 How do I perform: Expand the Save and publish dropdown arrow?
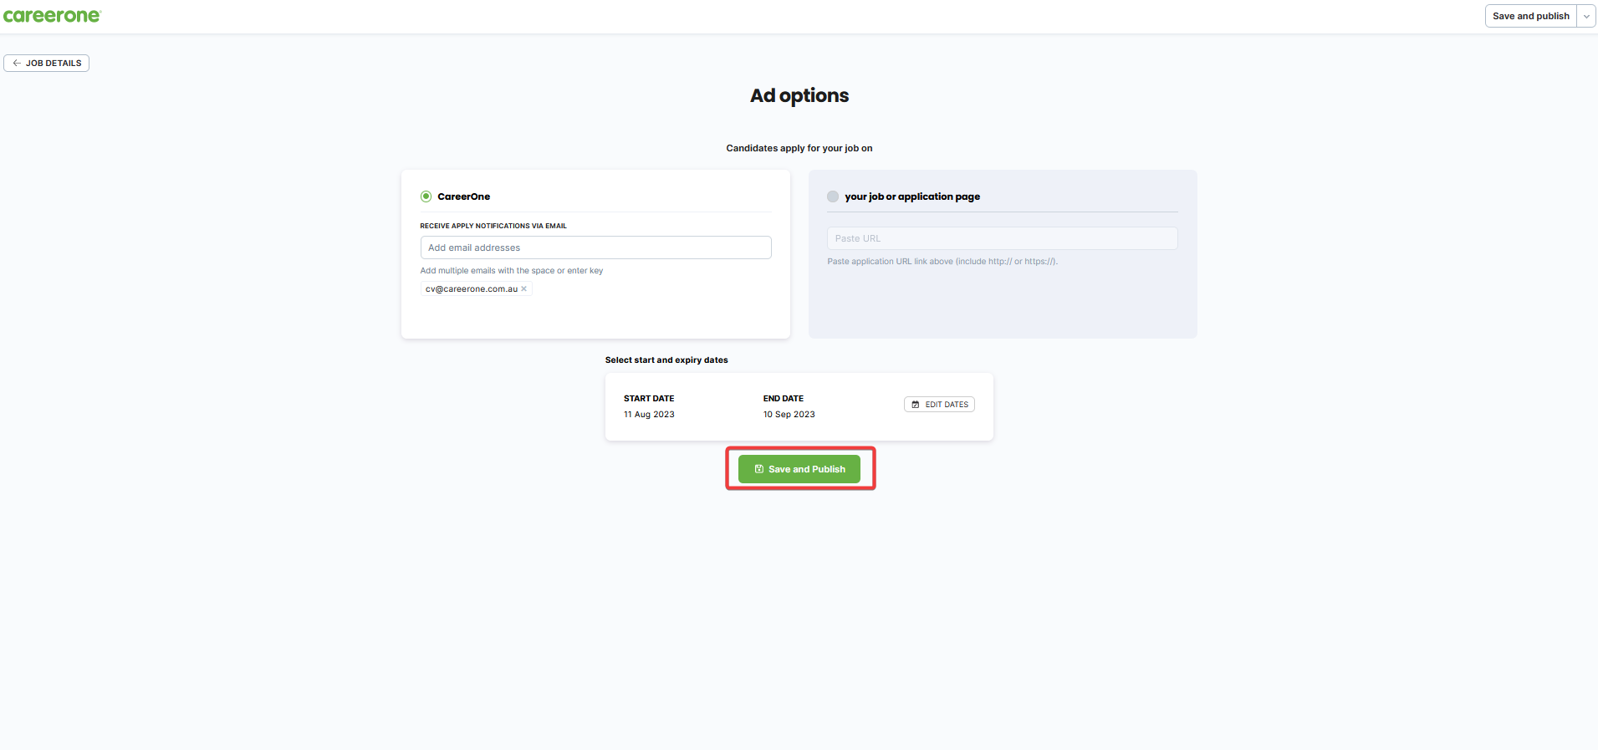click(1586, 16)
